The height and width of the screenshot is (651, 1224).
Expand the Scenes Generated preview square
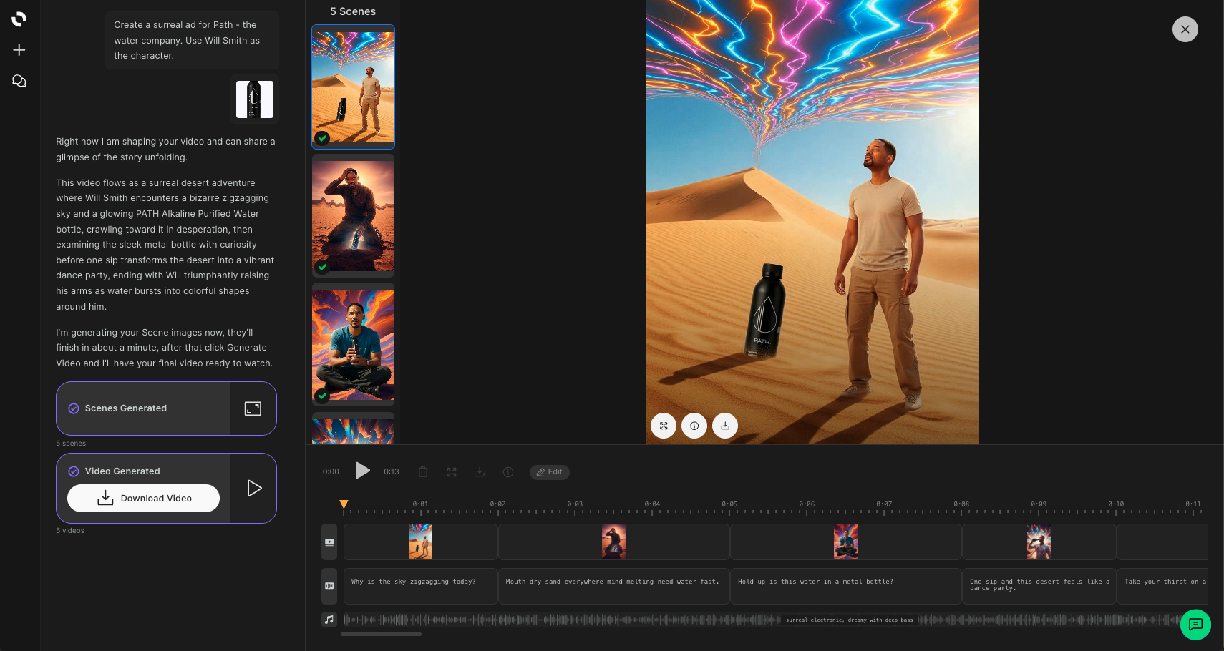click(x=253, y=408)
